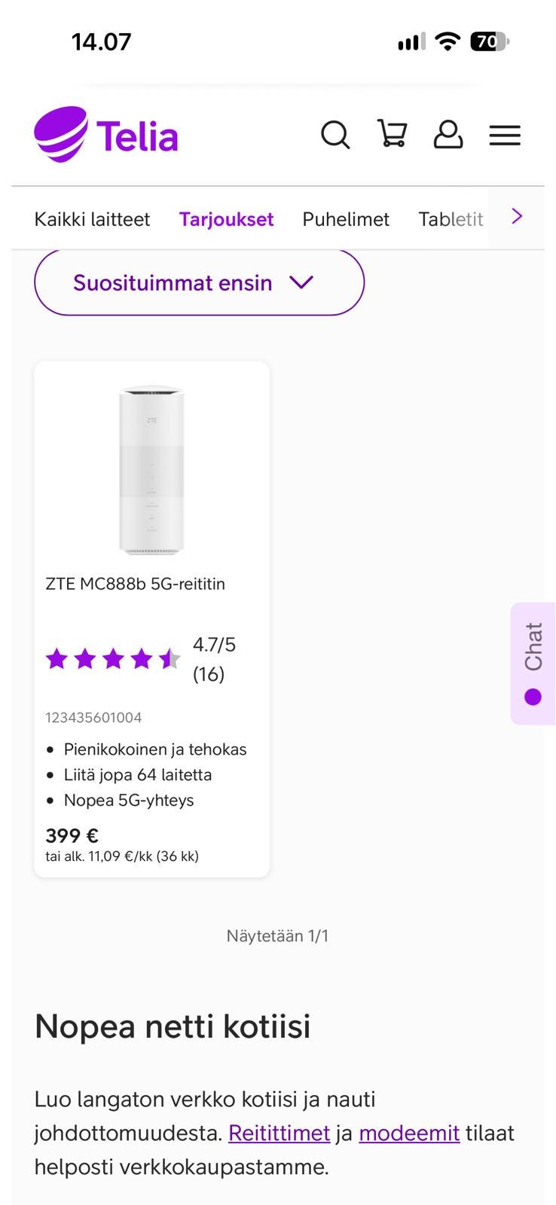
Task: Open the modeemit link
Action: pos(409,1133)
